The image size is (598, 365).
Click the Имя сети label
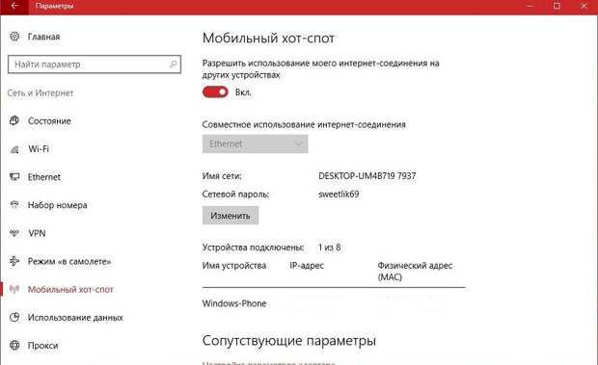coord(222,176)
